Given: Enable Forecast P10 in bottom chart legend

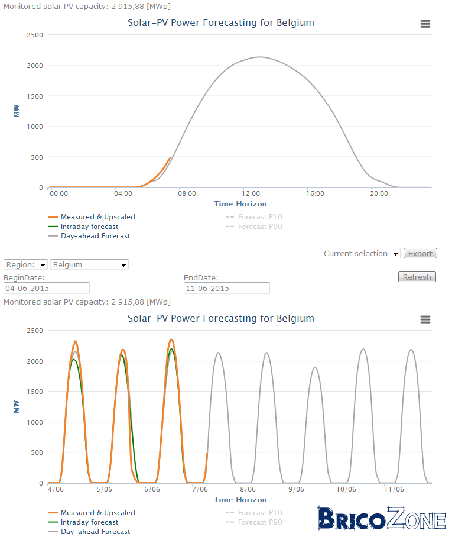Looking at the screenshot, I should [x=254, y=513].
